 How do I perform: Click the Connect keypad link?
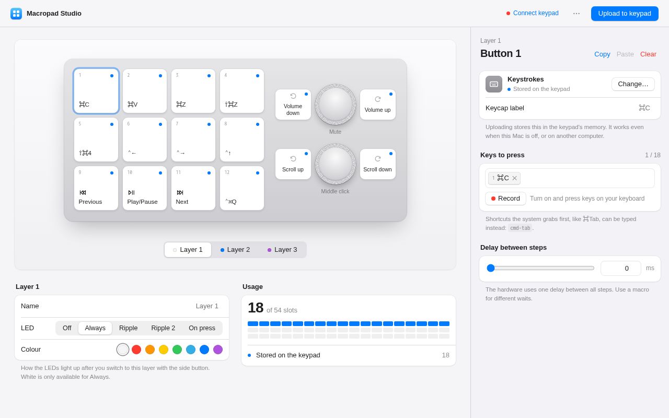[533, 13]
